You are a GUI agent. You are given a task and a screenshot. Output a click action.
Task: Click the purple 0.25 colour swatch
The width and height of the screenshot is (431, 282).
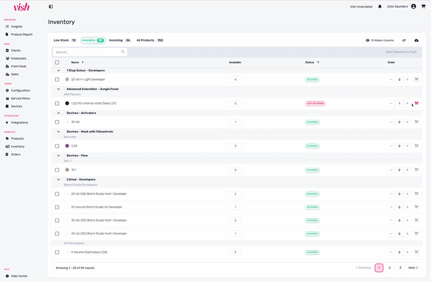pyautogui.click(x=67, y=146)
